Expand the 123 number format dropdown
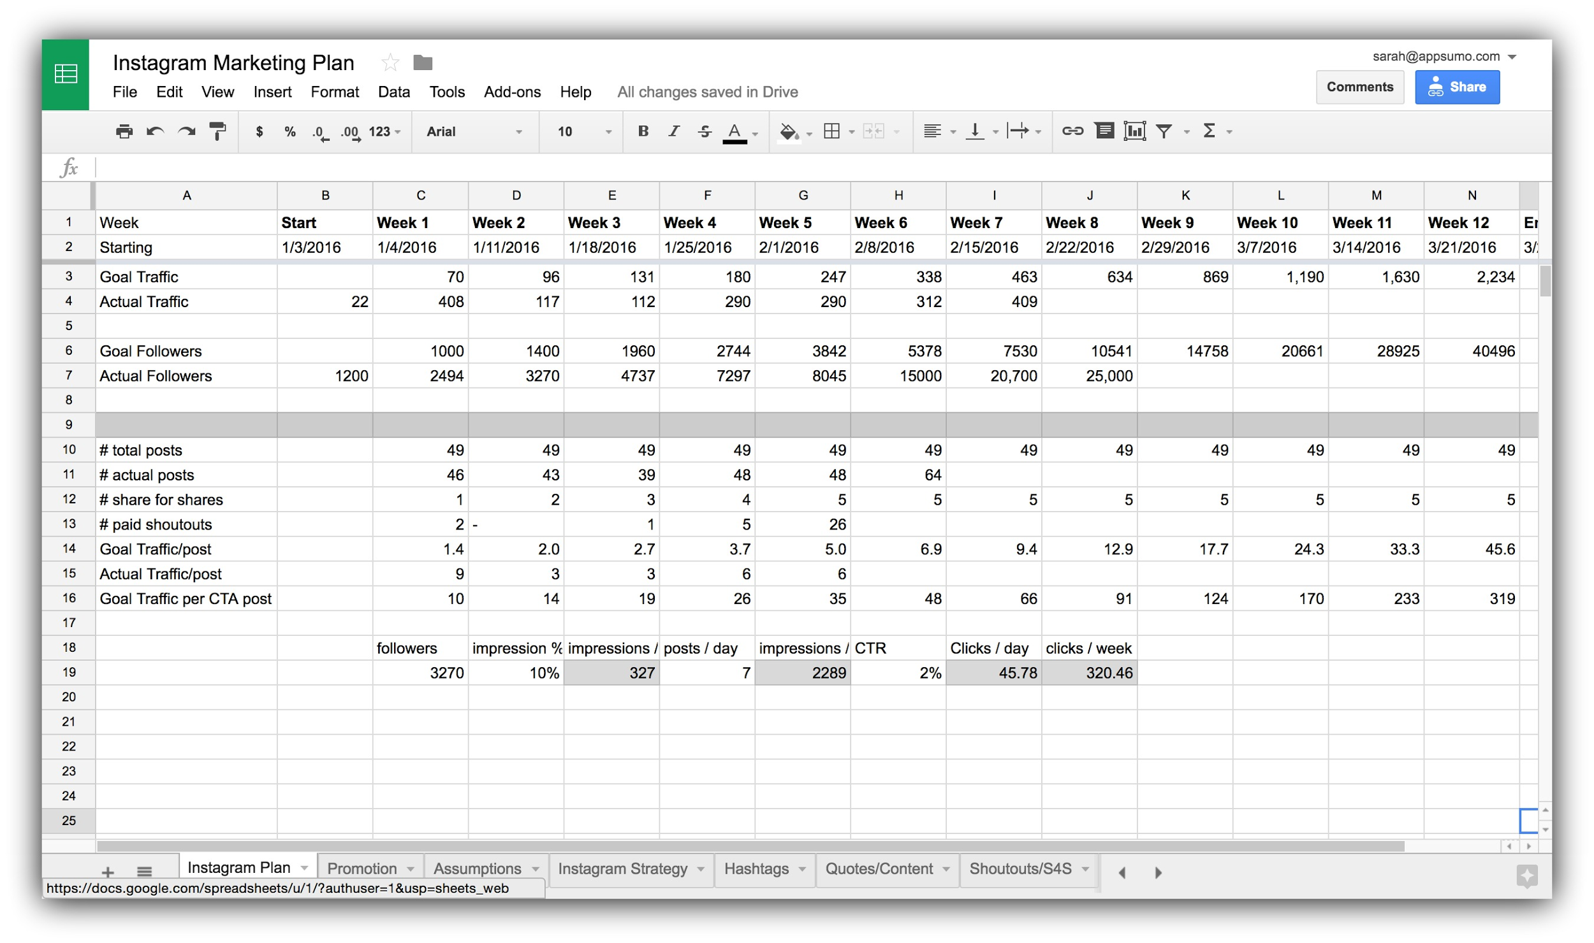 click(x=384, y=132)
